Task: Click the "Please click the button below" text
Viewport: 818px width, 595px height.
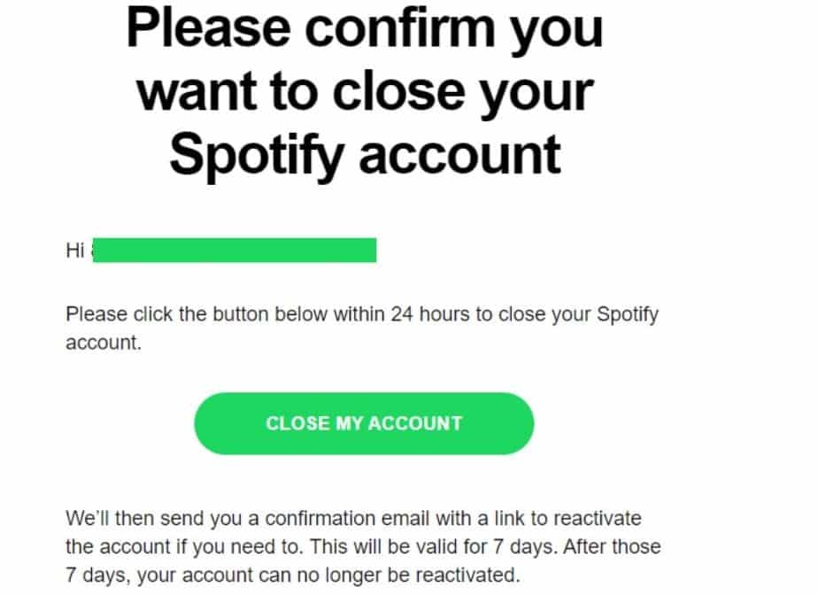Action: tap(177, 314)
